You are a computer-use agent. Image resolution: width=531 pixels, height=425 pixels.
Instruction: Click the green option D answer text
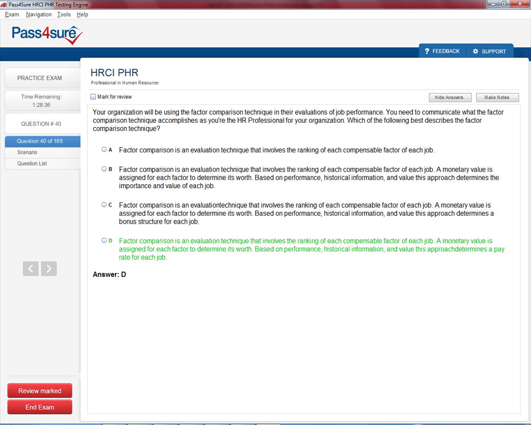(312, 249)
